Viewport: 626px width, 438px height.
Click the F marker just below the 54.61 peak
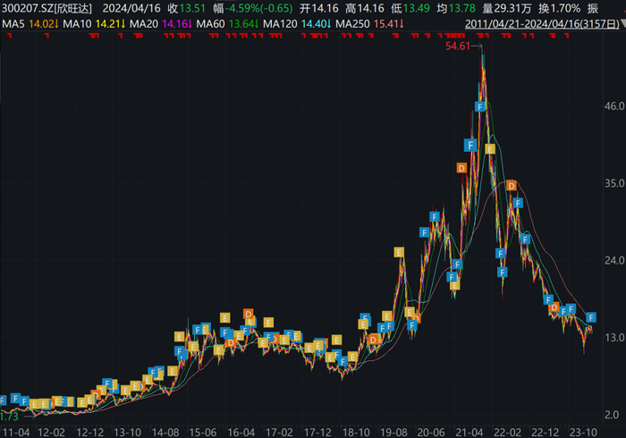click(x=480, y=106)
